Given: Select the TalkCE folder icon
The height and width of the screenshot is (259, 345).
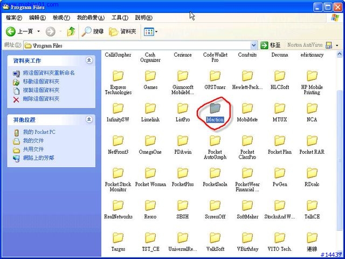Looking at the screenshot, I should click(312, 205).
